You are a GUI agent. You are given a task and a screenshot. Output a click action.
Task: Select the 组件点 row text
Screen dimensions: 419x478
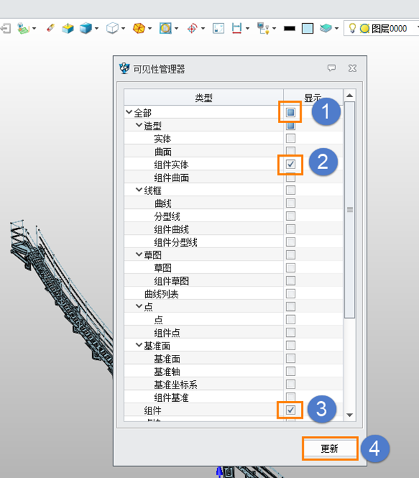pos(167,333)
